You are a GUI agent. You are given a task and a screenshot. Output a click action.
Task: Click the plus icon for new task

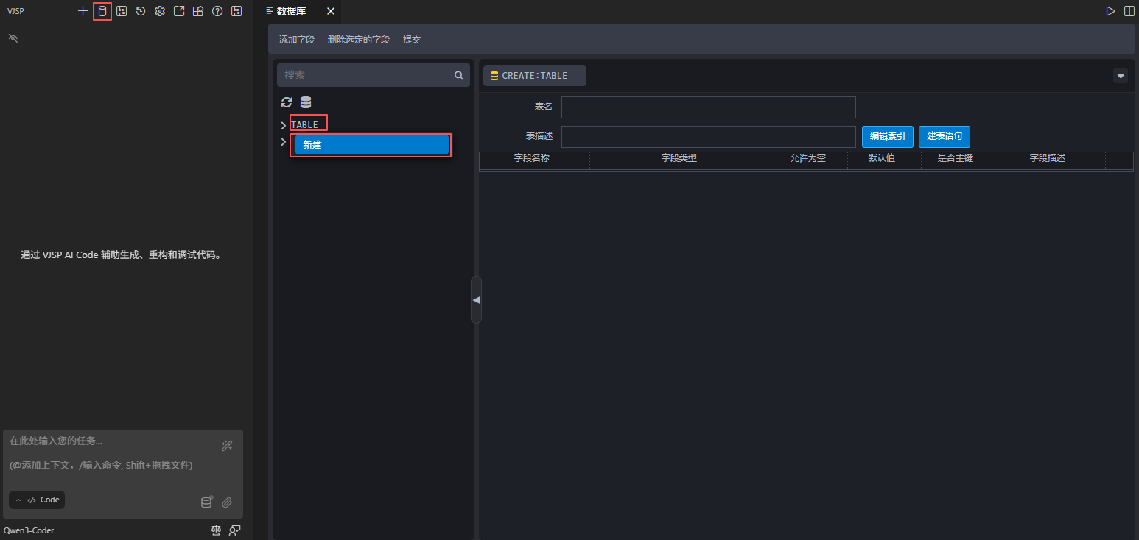(83, 11)
